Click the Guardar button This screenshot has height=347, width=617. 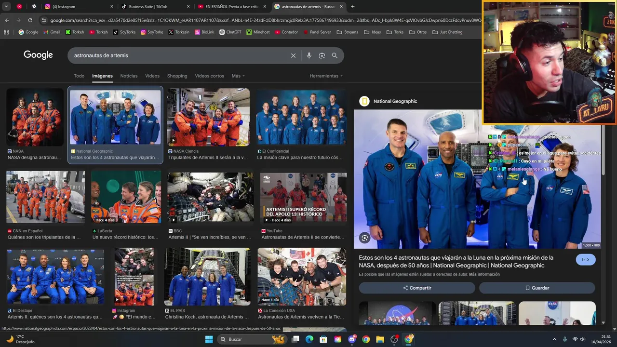click(537, 288)
